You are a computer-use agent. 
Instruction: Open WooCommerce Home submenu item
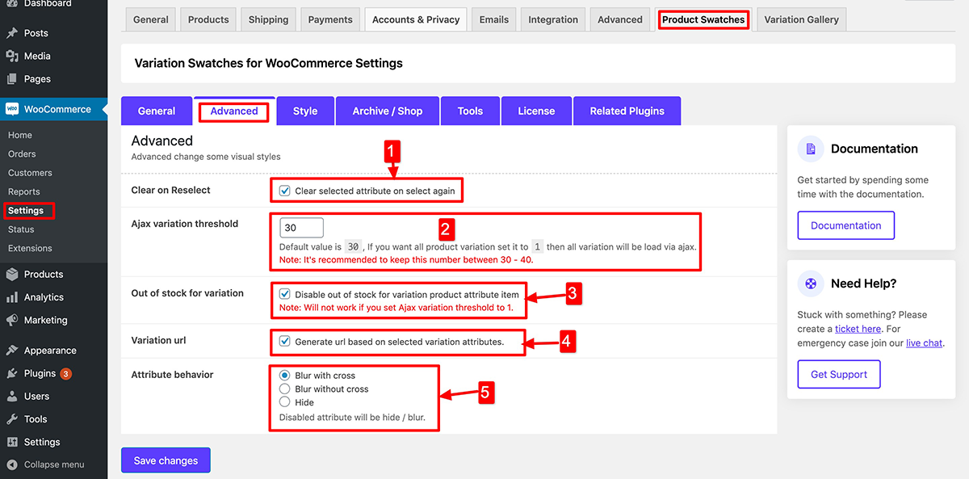[x=20, y=135]
